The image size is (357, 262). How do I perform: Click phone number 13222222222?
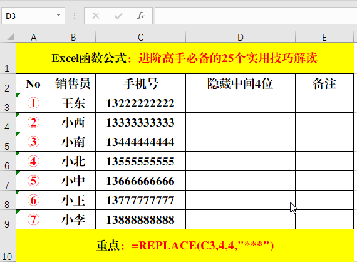coord(141,103)
